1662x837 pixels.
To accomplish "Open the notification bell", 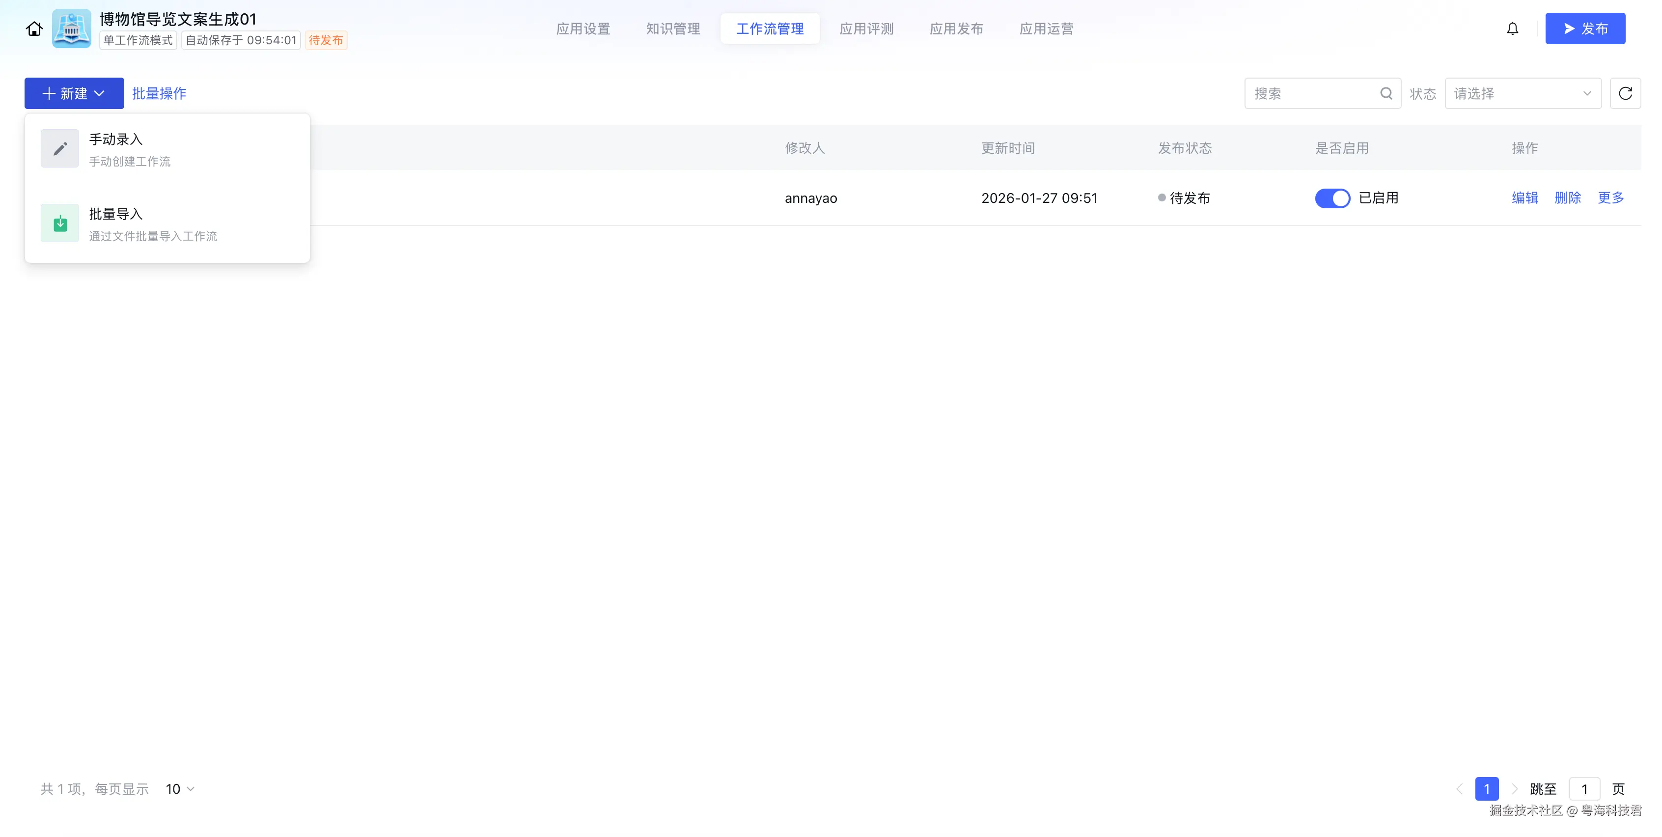I will 1512,29.
